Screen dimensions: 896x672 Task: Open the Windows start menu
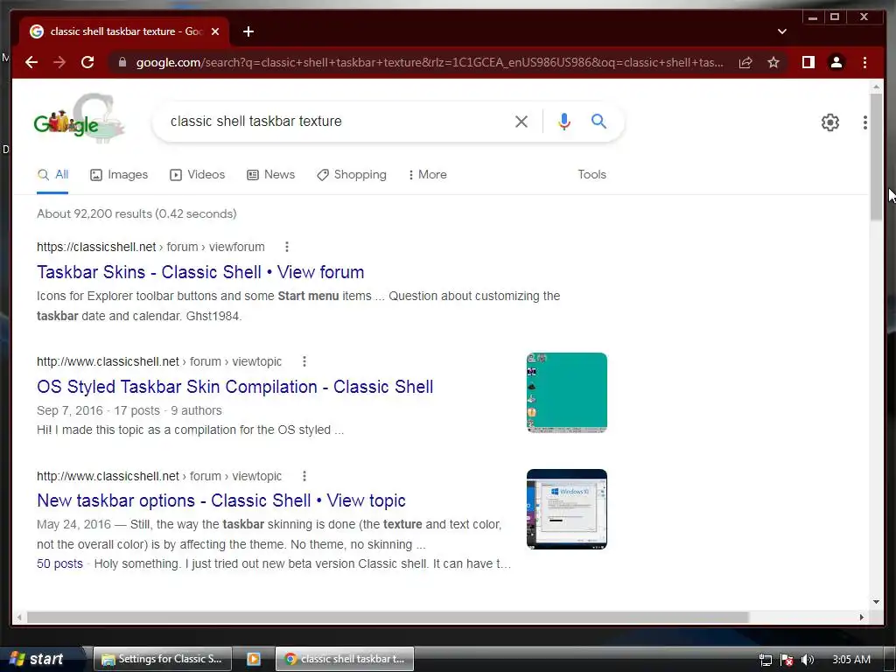click(x=40, y=659)
